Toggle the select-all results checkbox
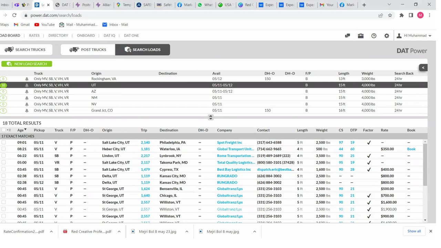Viewport: 441px width, 248px height. 3,130
